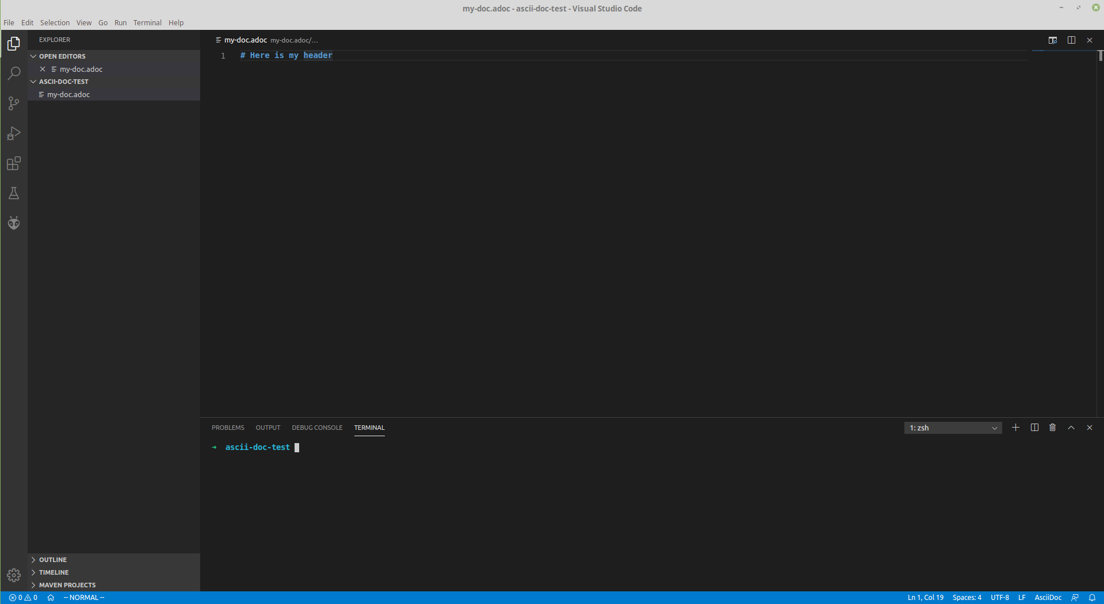1104x604 pixels.
Task: Focus the terminal prompt ascii-doc-test
Action: pyautogui.click(x=258, y=447)
